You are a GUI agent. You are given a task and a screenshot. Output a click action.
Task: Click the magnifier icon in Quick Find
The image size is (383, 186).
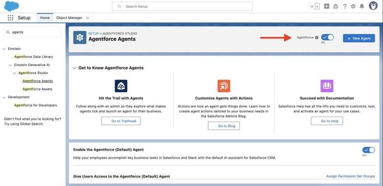[8, 32]
